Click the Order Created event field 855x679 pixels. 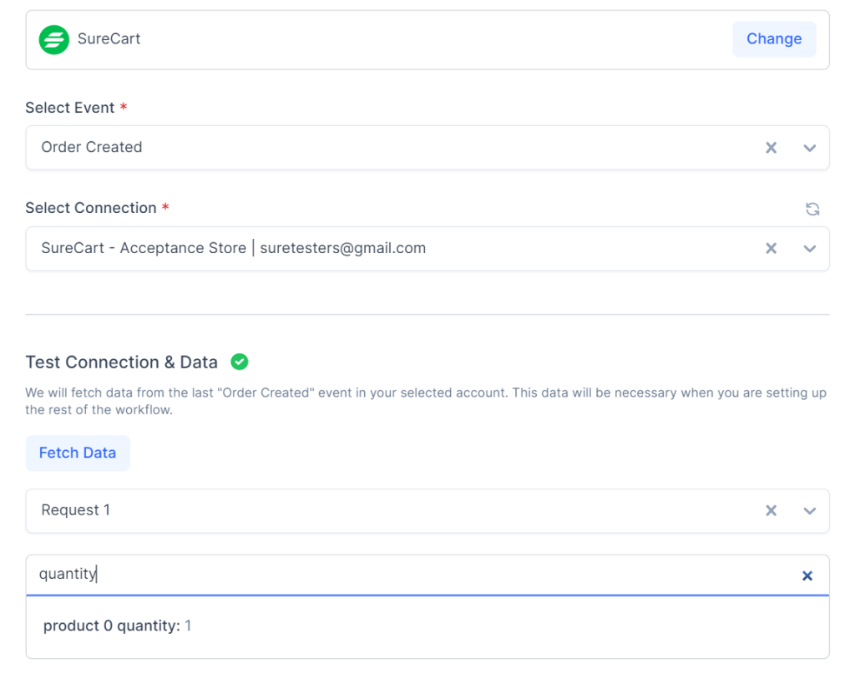tap(376, 148)
